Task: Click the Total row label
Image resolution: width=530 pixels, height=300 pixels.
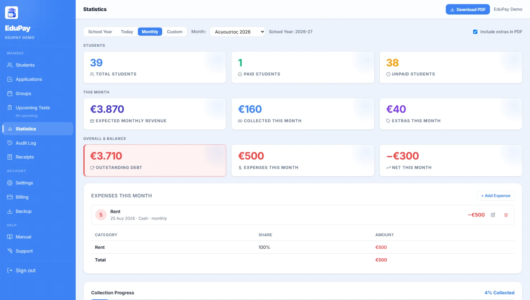Action: 100,260
